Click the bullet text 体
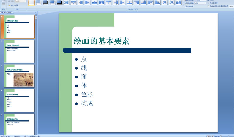 click(84, 85)
